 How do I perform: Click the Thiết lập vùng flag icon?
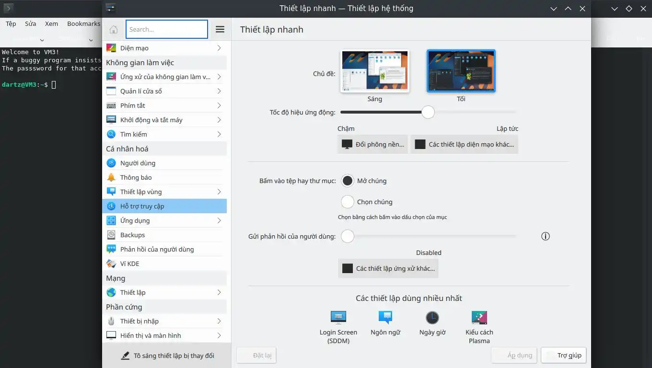[111, 192]
